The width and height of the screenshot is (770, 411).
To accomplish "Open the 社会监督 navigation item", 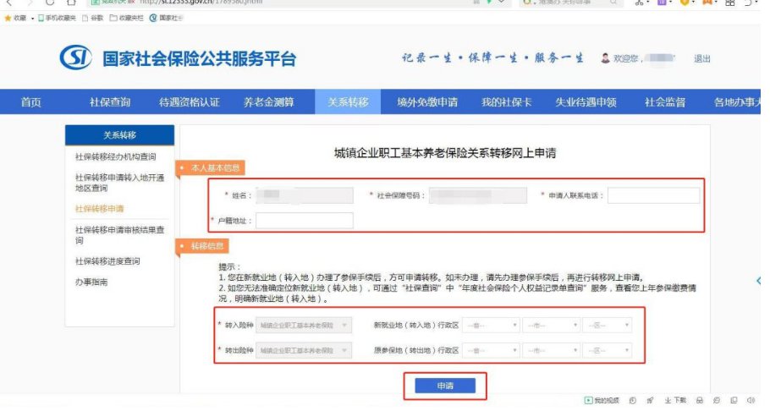I will (x=665, y=102).
